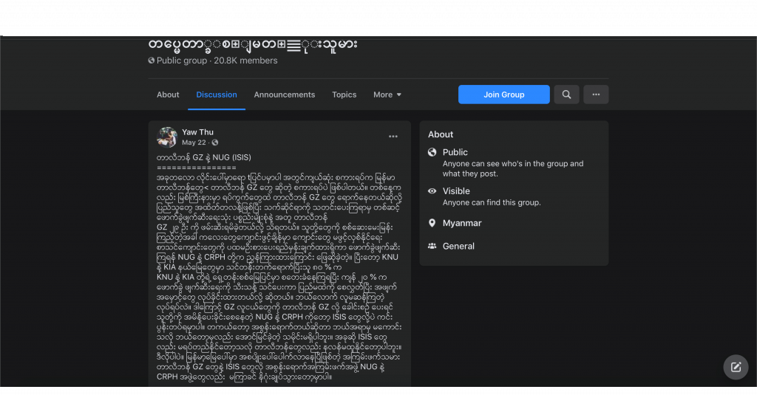Click the eye icon next to Visible
Screen dimensions: 757x395
click(432, 191)
